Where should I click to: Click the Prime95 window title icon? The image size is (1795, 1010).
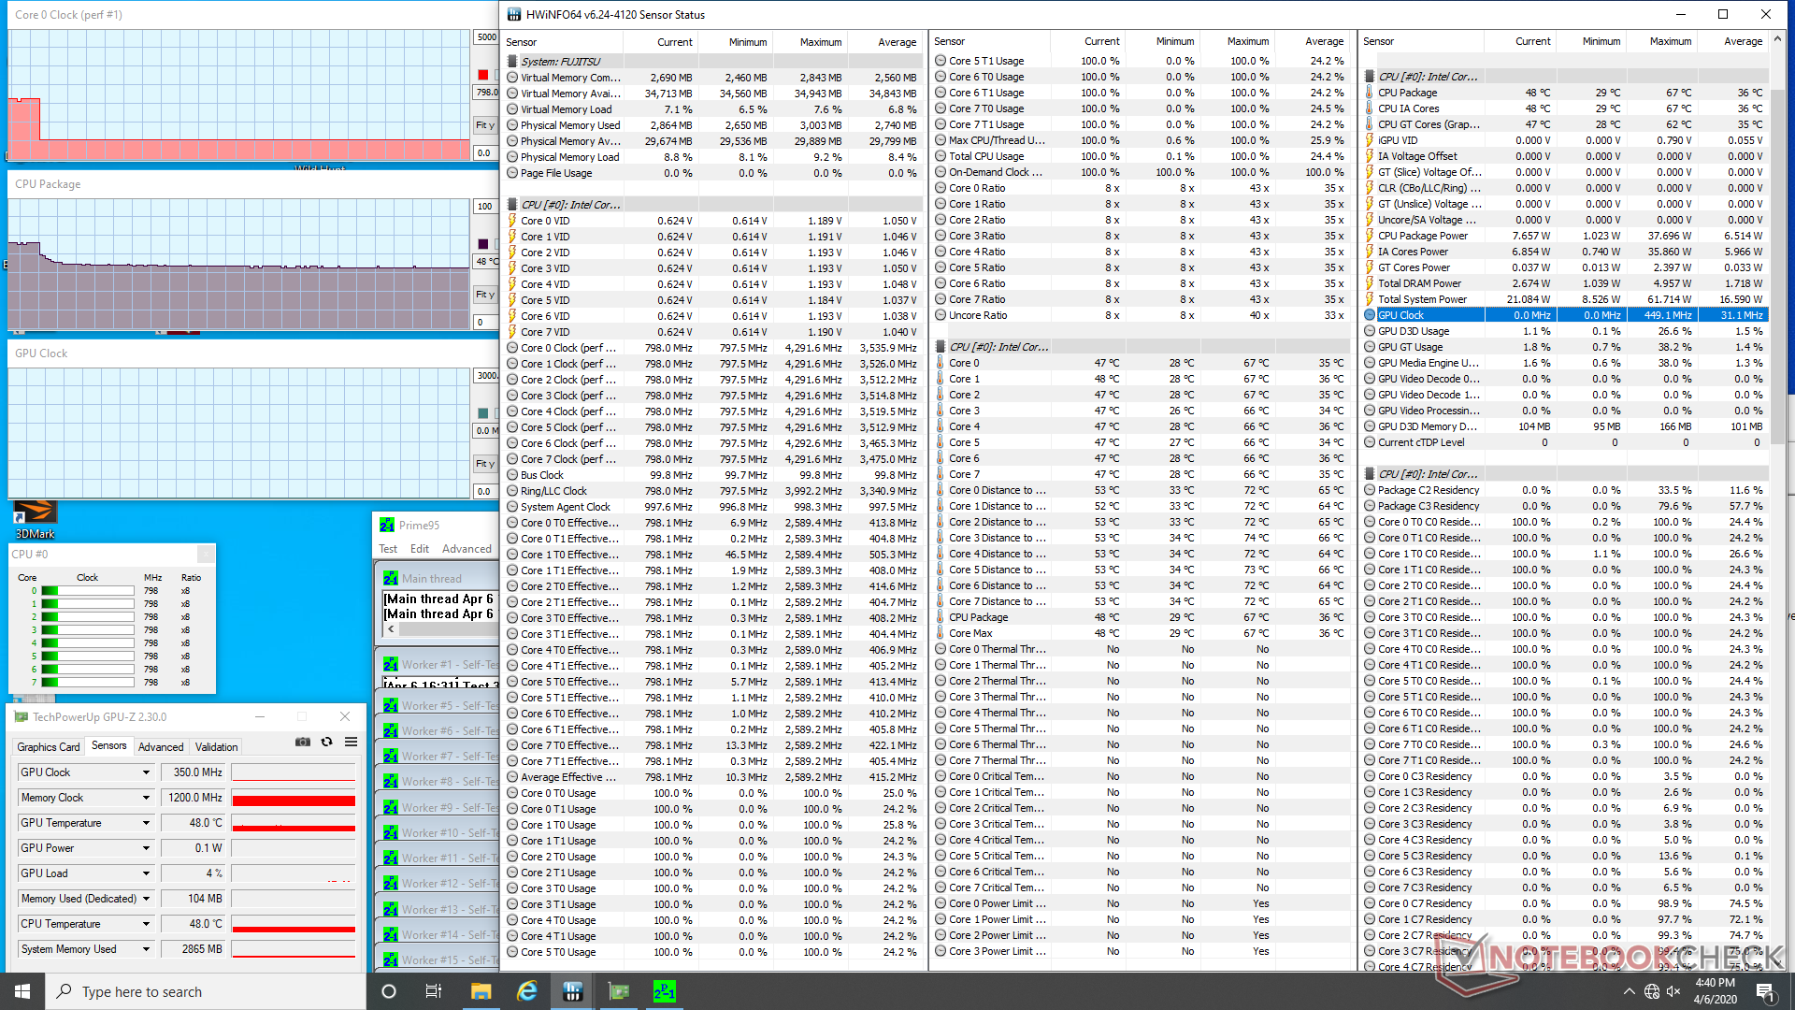click(x=387, y=525)
